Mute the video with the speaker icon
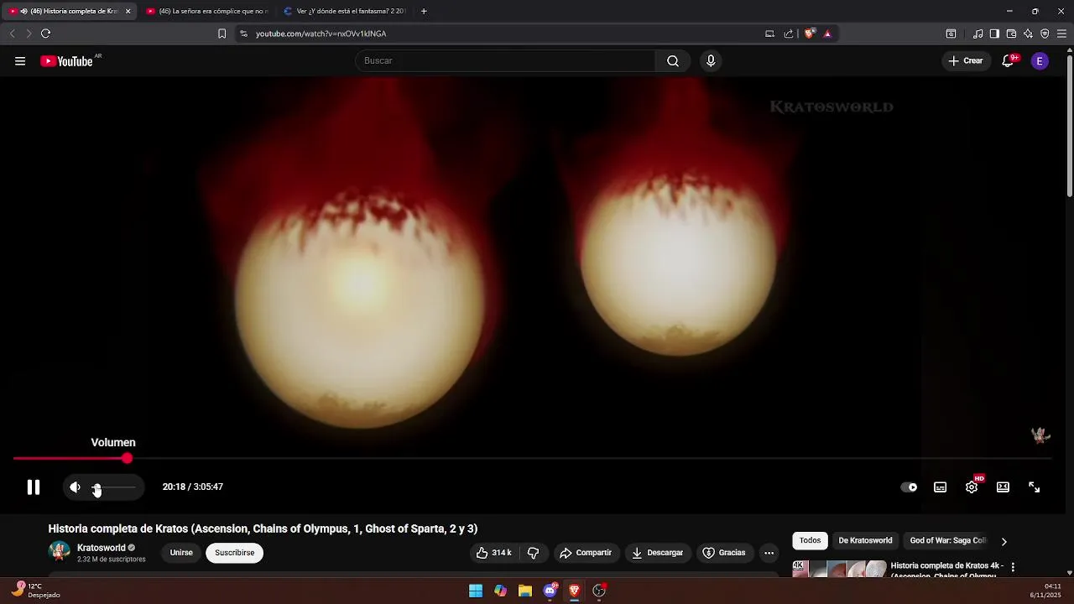The image size is (1074, 604). pos(76,487)
